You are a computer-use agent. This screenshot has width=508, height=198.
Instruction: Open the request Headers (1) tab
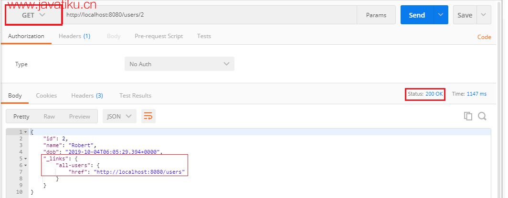pos(74,36)
